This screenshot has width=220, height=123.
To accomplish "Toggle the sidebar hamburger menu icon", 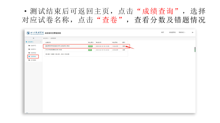I will (33, 38).
